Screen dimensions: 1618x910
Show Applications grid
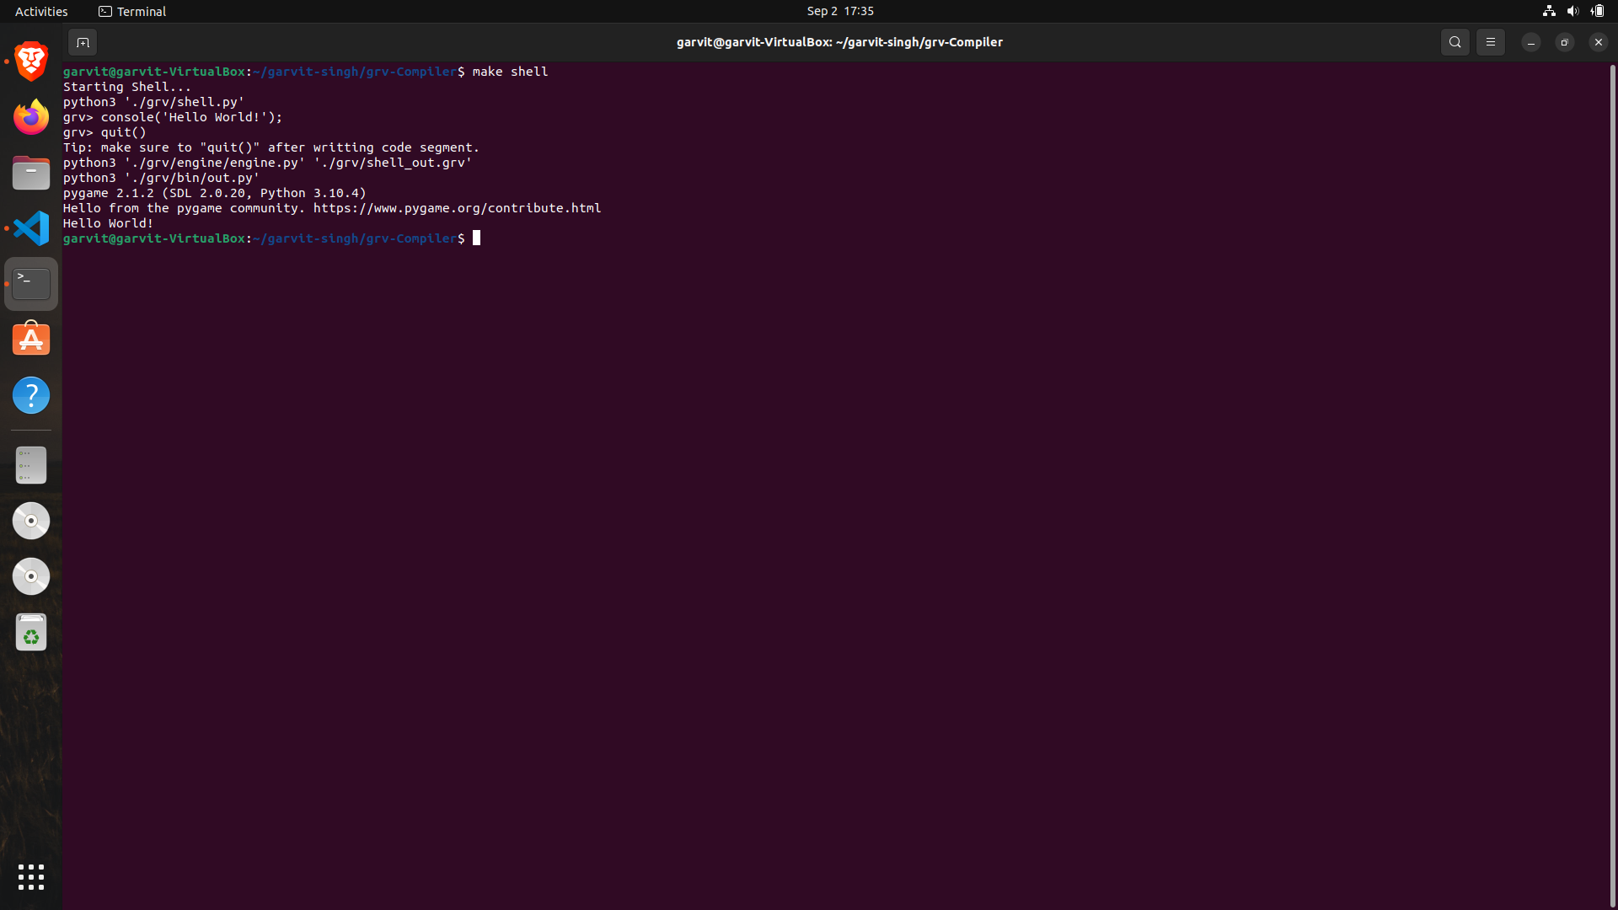31,877
